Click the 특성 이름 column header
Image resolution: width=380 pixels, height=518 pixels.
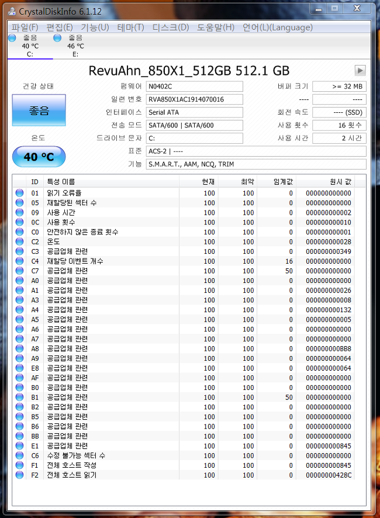click(111, 182)
